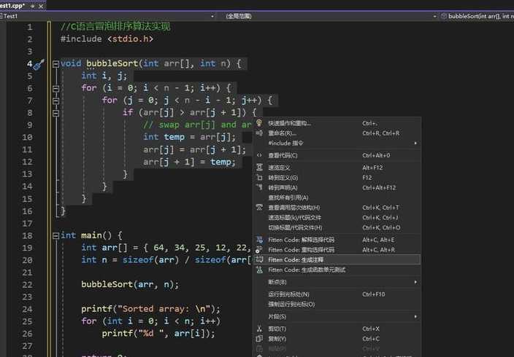Click the '#include <stdio.h>' line
514x357 pixels.
107,39
